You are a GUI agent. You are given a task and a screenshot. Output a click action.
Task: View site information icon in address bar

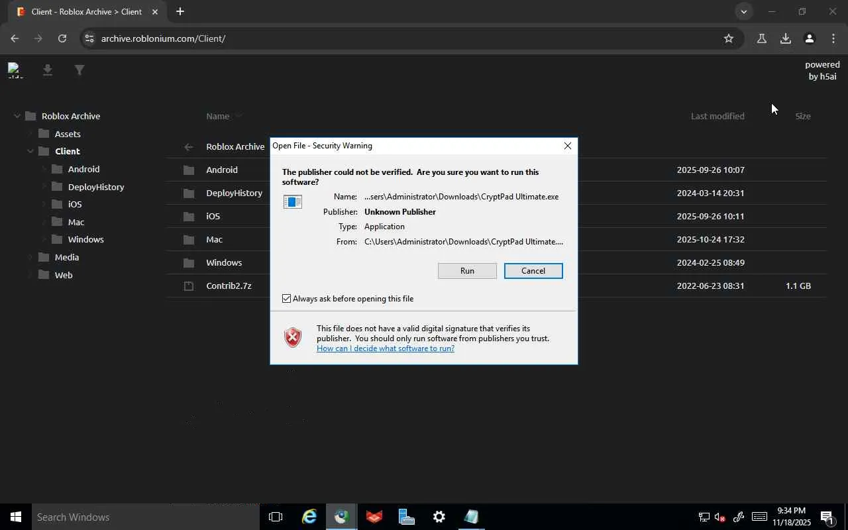coord(89,38)
